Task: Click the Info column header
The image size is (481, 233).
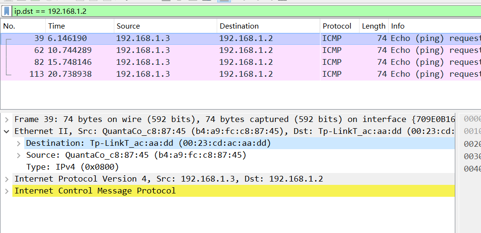Action: click(398, 26)
